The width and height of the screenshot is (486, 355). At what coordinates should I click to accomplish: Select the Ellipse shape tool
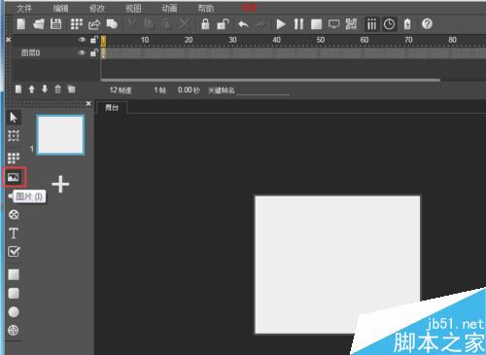14,312
